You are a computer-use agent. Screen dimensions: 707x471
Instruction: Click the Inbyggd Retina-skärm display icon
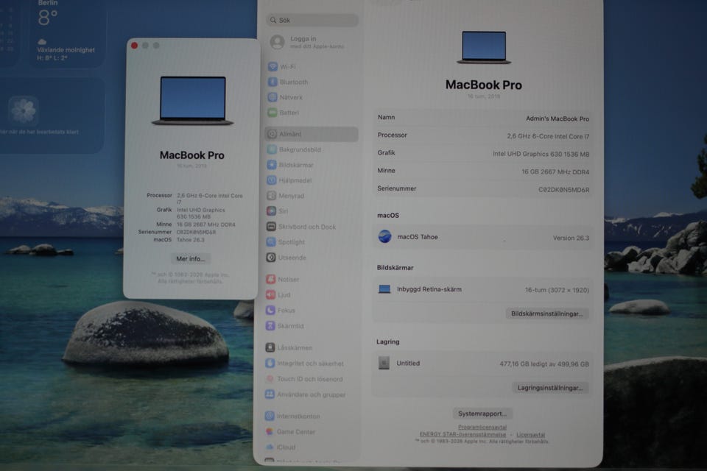click(x=384, y=289)
